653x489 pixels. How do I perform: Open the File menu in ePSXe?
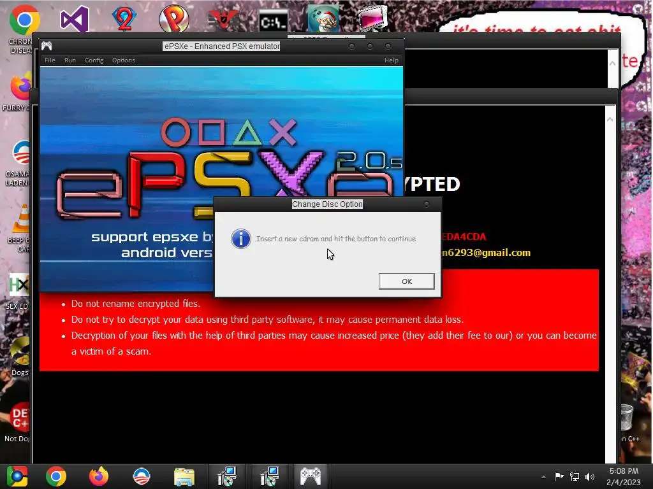[x=50, y=60]
